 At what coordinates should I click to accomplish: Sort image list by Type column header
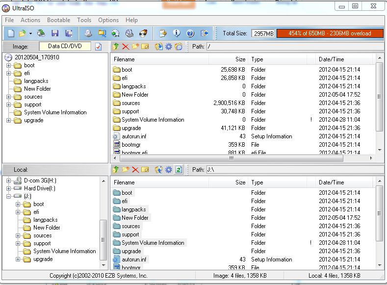coord(278,59)
